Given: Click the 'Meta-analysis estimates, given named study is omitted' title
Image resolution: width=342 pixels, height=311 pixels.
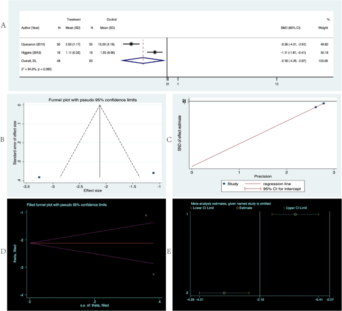Looking at the screenshot, I should point(231,204).
